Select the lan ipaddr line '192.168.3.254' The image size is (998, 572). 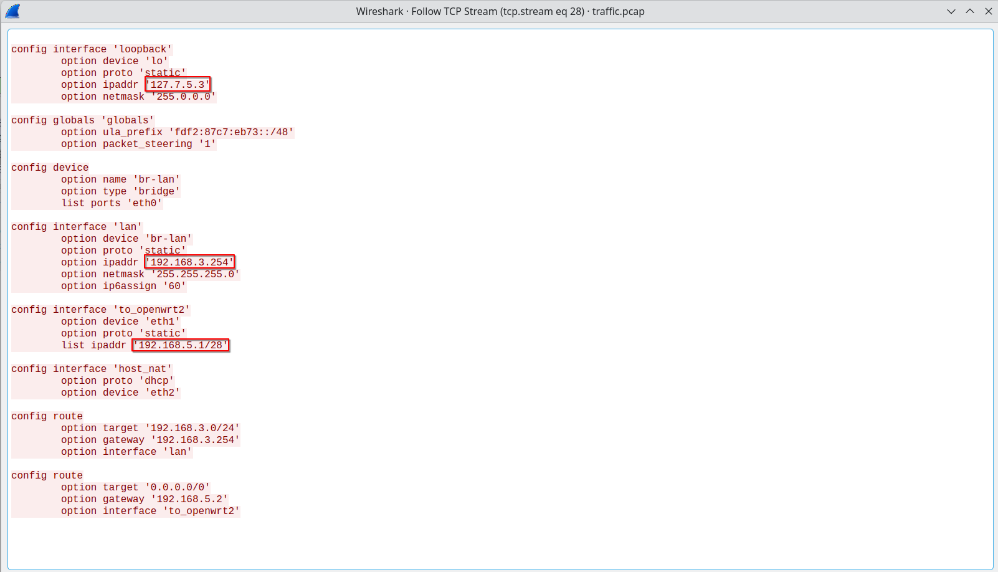pos(148,262)
